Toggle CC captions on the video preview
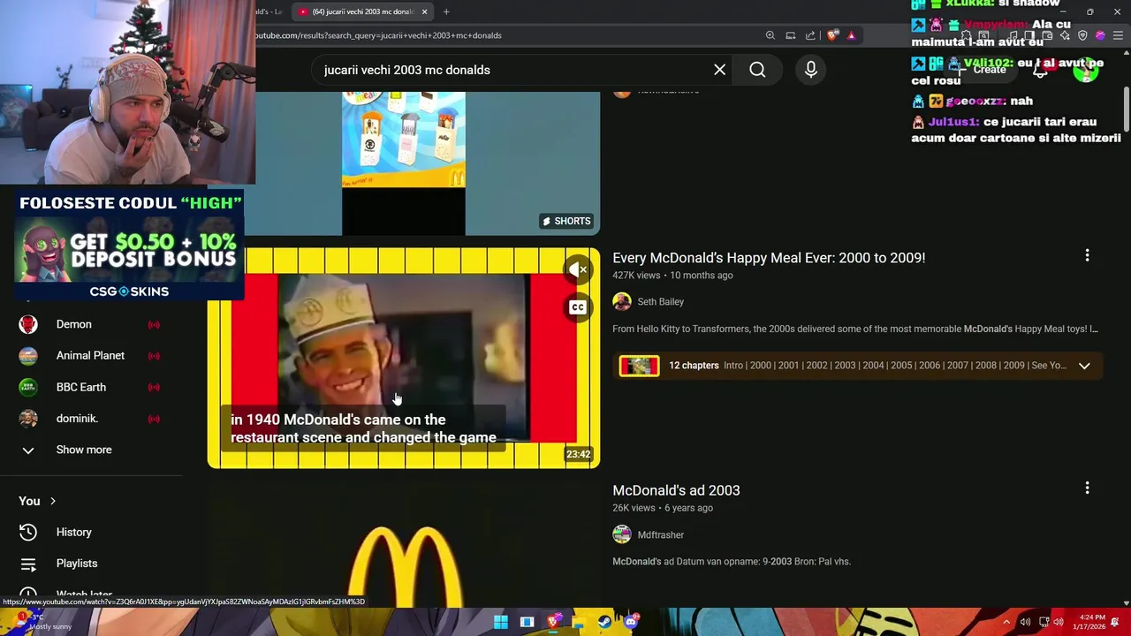 (x=578, y=307)
